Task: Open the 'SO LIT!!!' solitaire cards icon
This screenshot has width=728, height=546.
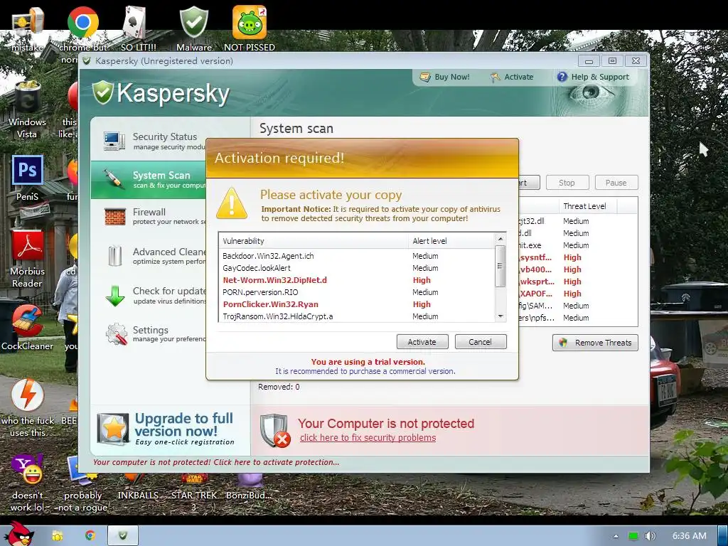Action: 134,22
